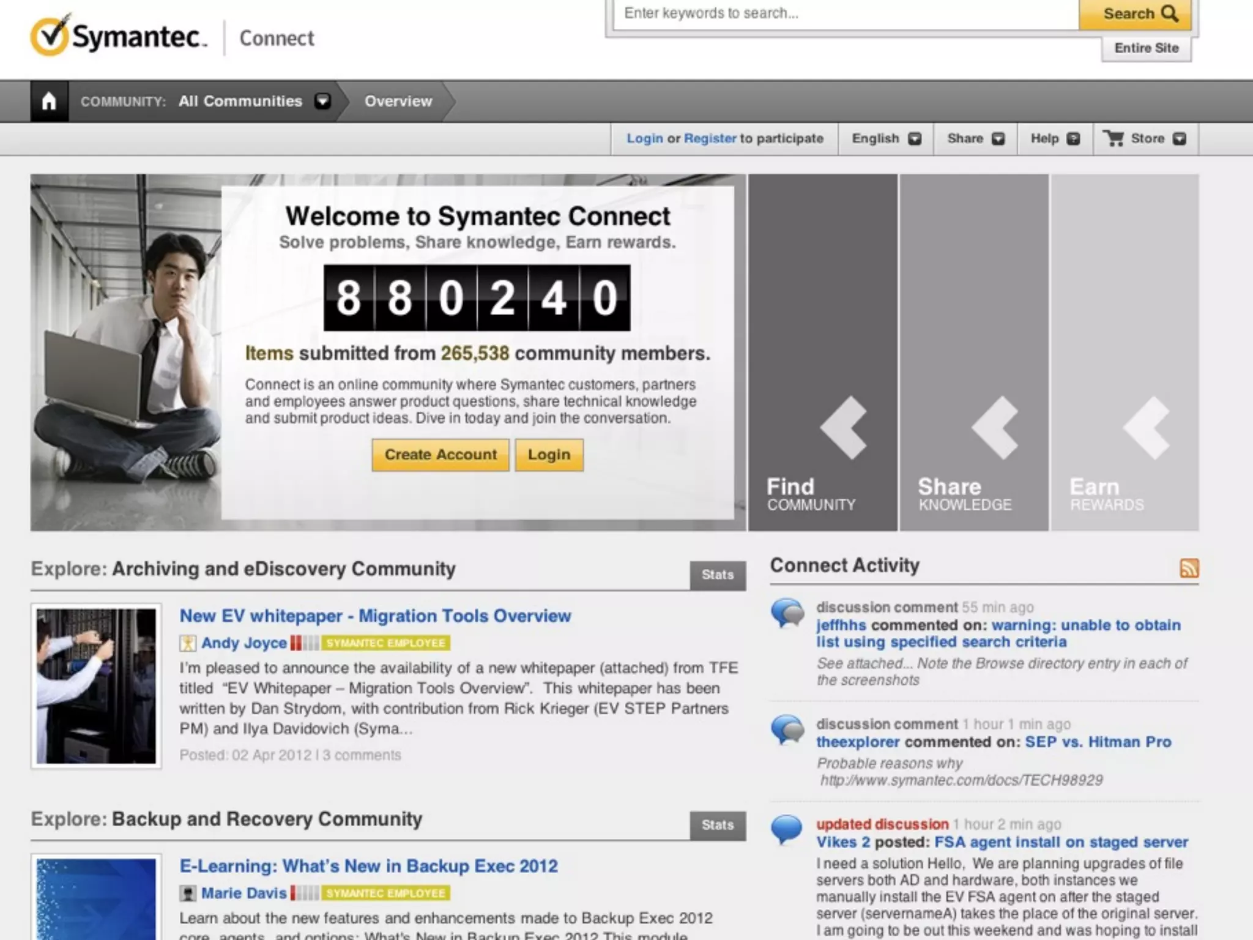Open the Entire Site search scope selector
Screen dimensions: 1253x940
click(1147, 48)
